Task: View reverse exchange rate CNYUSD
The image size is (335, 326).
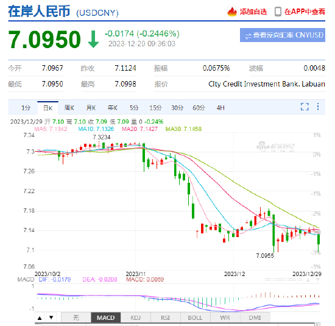Action: [x=283, y=35]
